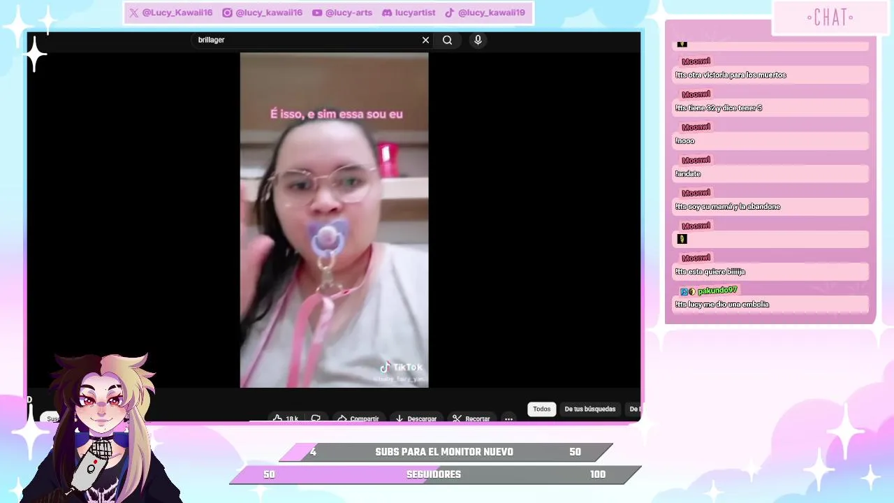Click the Descargar download button
The width and height of the screenshot is (894, 503).
(416, 418)
